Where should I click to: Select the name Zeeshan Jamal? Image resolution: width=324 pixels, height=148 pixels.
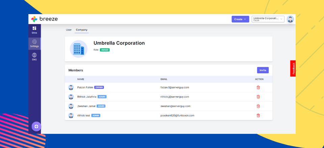(86, 106)
